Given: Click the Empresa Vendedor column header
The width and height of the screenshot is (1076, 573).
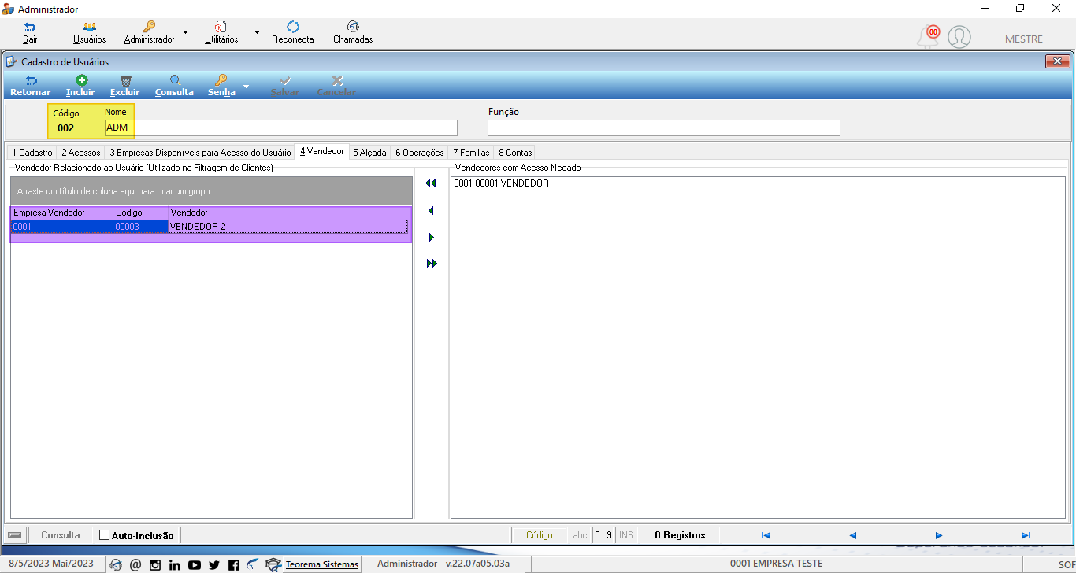Looking at the screenshot, I should coord(61,213).
